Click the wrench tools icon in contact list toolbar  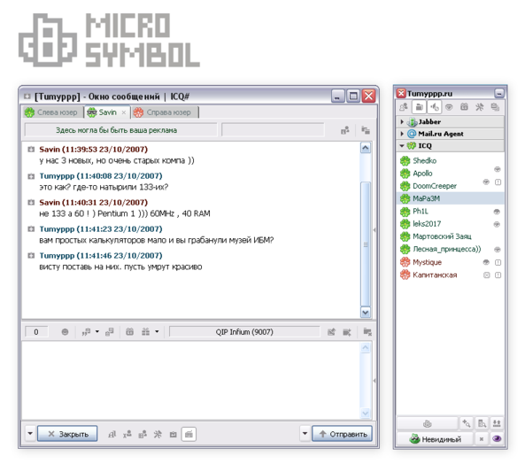[x=480, y=107]
